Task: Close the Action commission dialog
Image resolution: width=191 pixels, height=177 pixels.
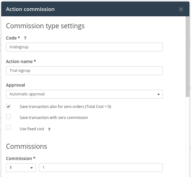Action: point(181,9)
